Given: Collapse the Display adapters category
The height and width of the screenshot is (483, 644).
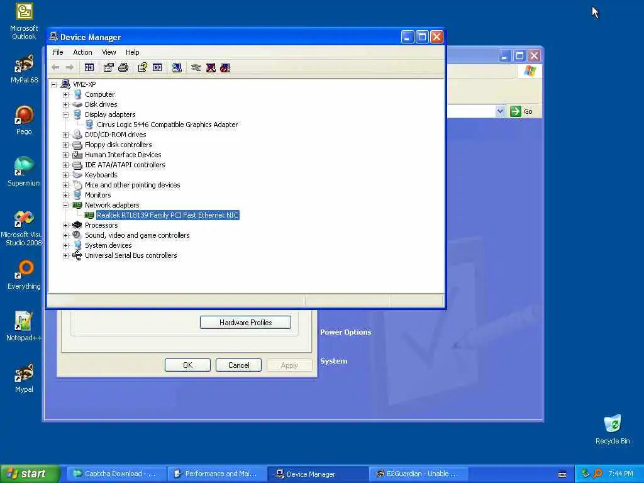Looking at the screenshot, I should coord(65,114).
